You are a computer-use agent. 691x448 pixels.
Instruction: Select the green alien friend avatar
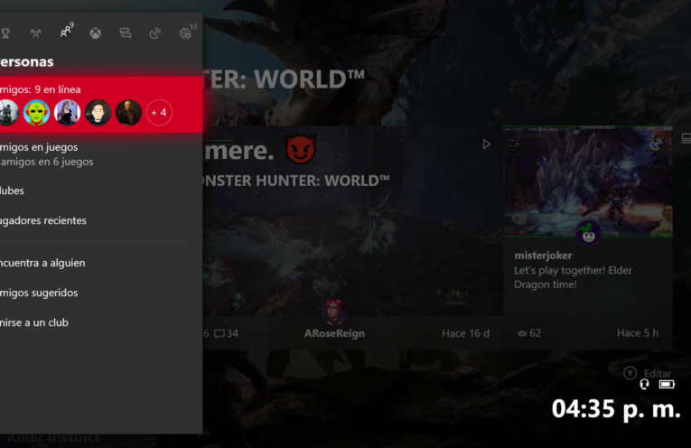(37, 113)
